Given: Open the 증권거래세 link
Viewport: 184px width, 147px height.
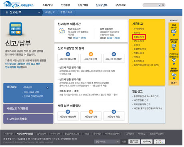Looking at the screenshot, I should coord(139,61).
